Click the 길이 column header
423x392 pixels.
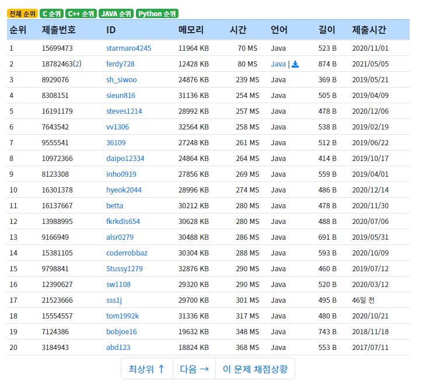coord(327,30)
